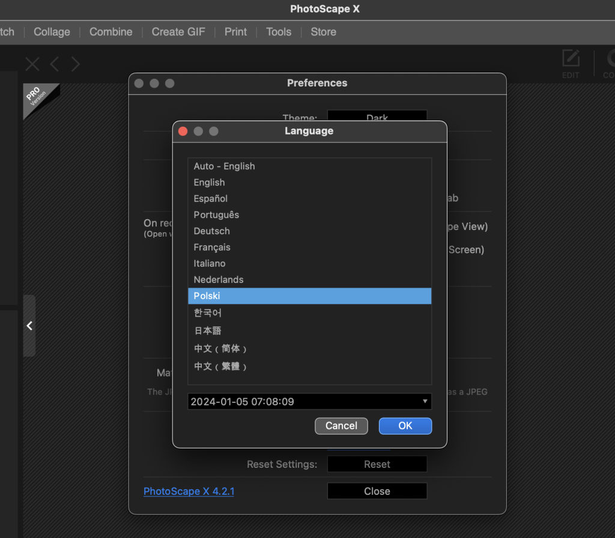Cancel the Language dialog

click(341, 426)
